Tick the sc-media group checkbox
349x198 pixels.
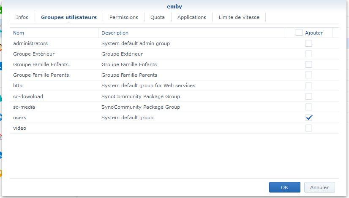[x=308, y=107]
